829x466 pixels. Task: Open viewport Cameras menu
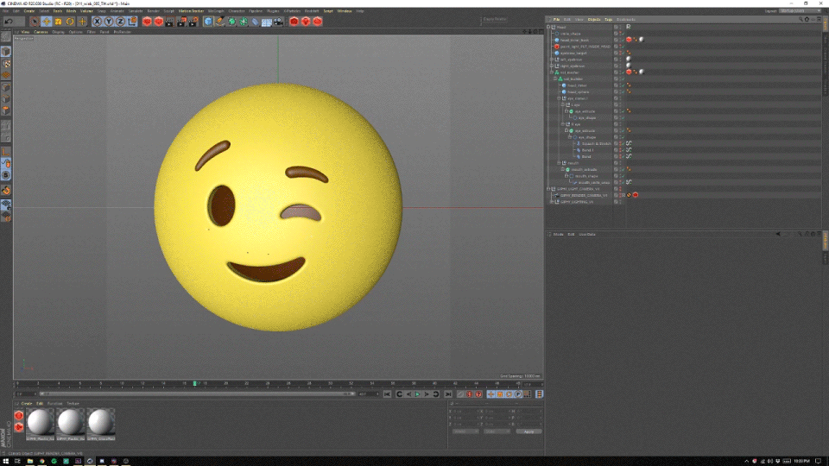[41, 32]
